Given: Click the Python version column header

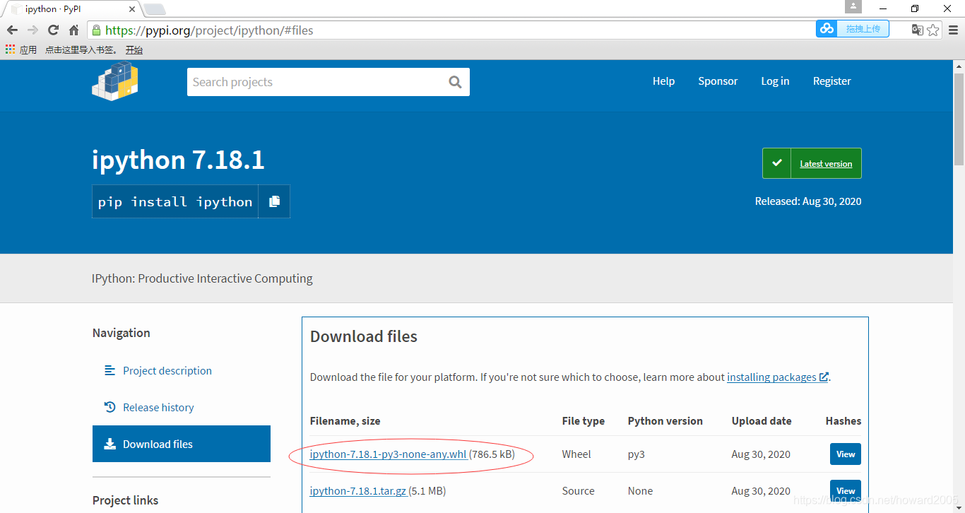Looking at the screenshot, I should pos(665,421).
